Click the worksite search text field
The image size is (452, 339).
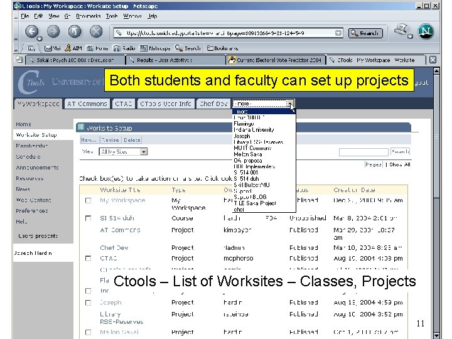point(363,152)
